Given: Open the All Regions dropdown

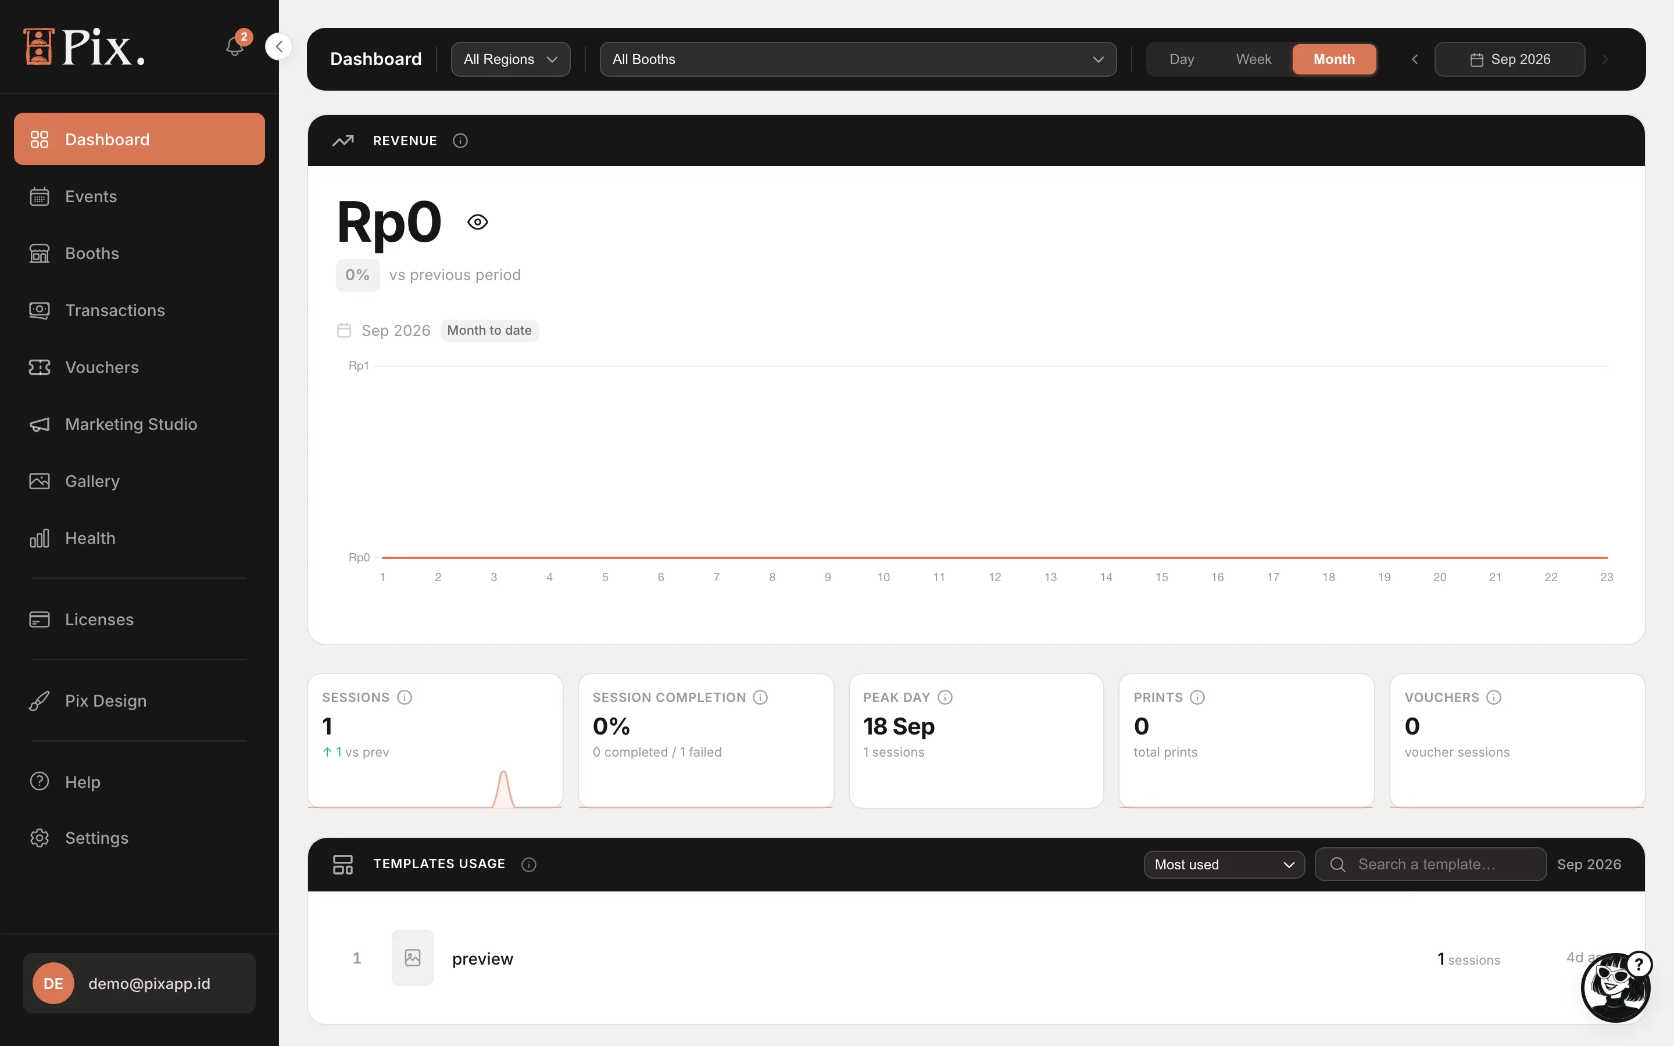Looking at the screenshot, I should [x=510, y=59].
